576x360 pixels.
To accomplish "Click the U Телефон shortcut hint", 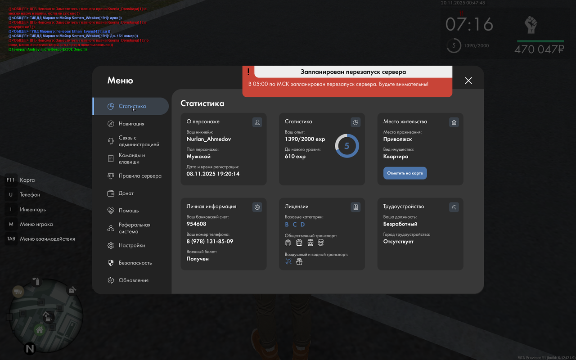I will (22, 195).
